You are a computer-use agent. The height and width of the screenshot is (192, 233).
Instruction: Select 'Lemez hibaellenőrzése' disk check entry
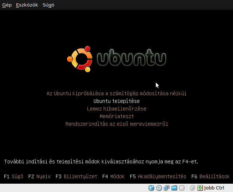pyautogui.click(x=116, y=109)
